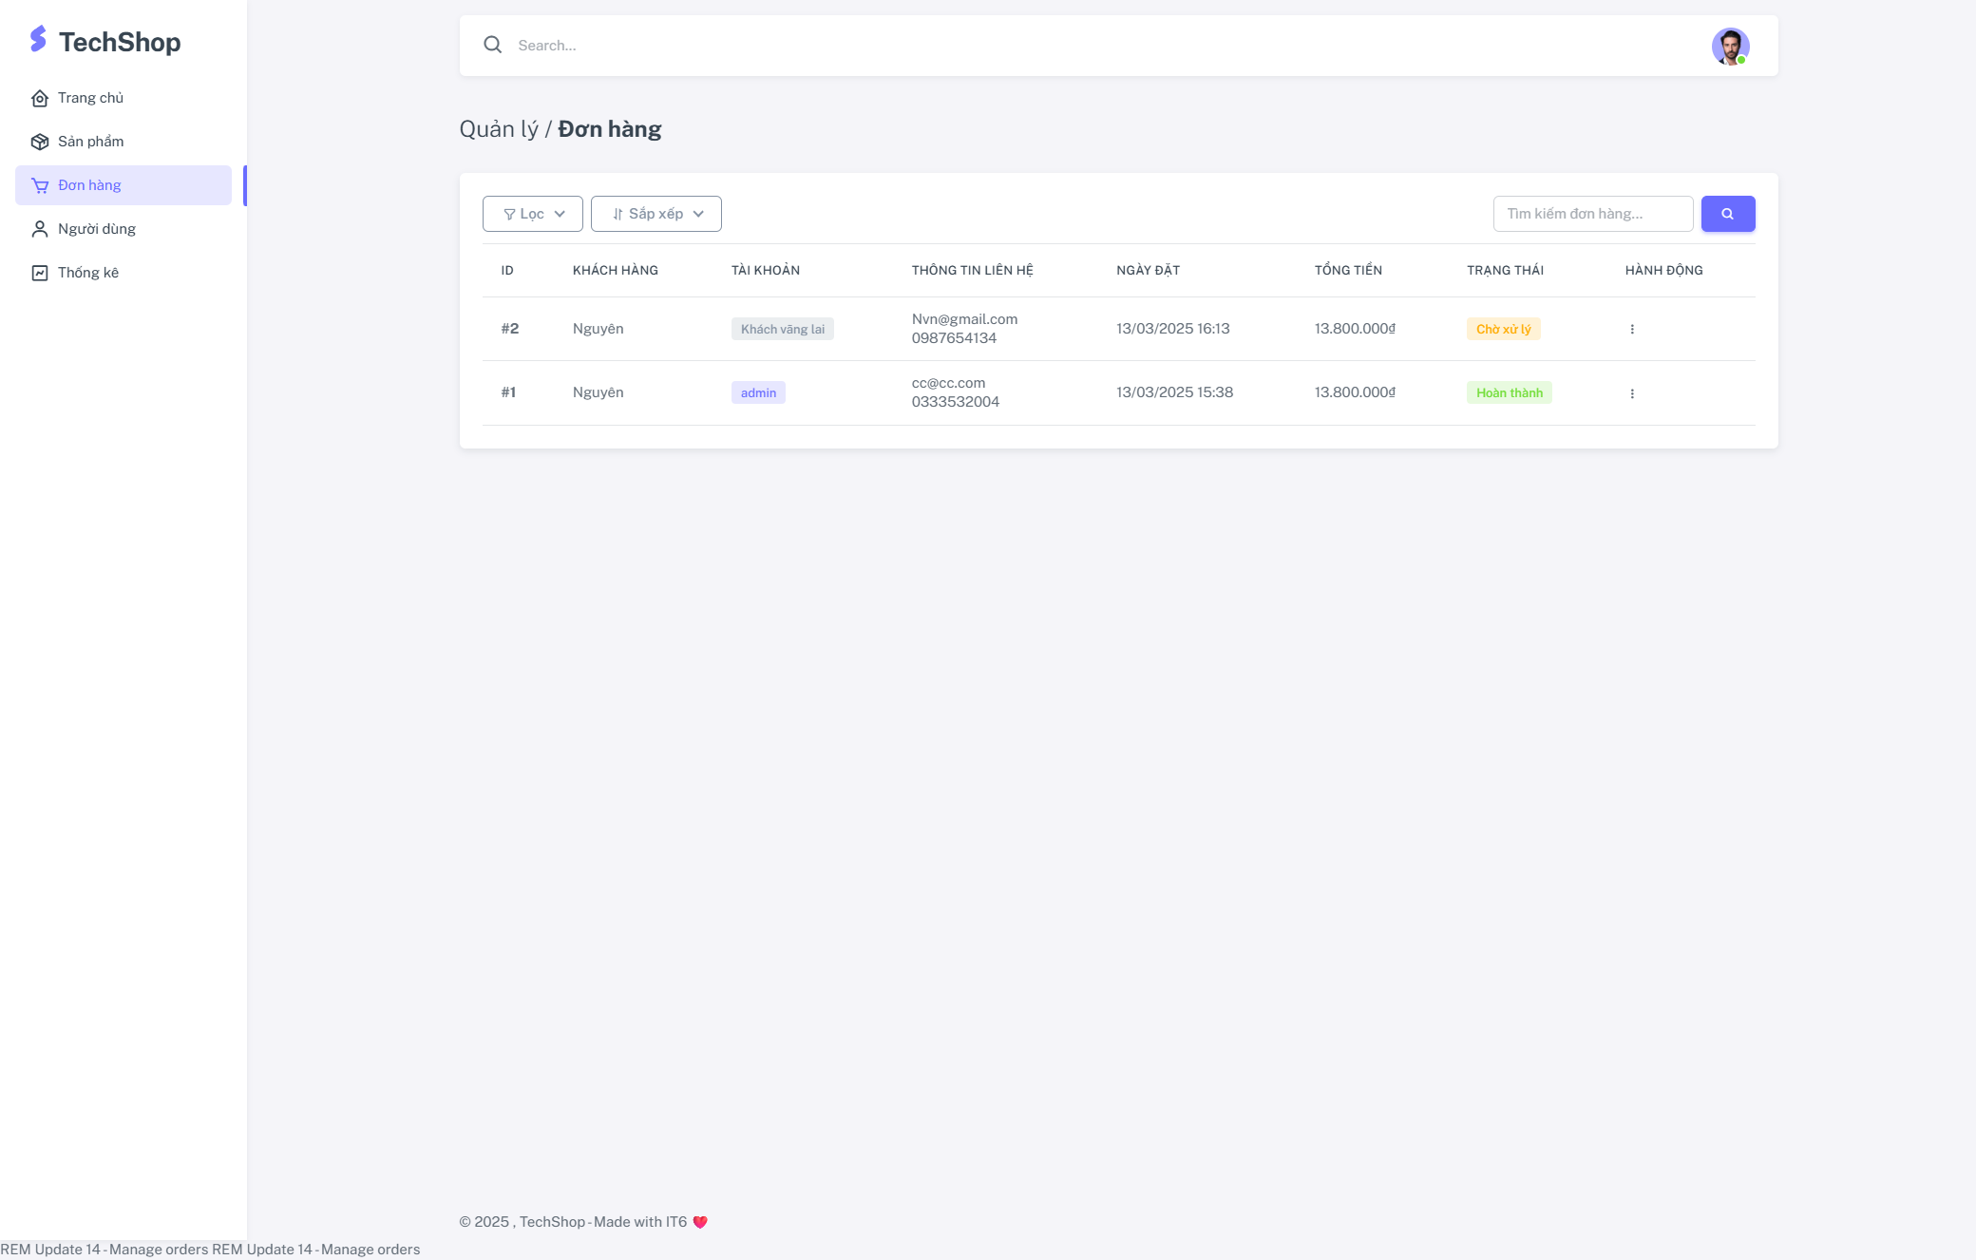
Task: Click the Khách vãng lai account tag
Action: (782, 329)
